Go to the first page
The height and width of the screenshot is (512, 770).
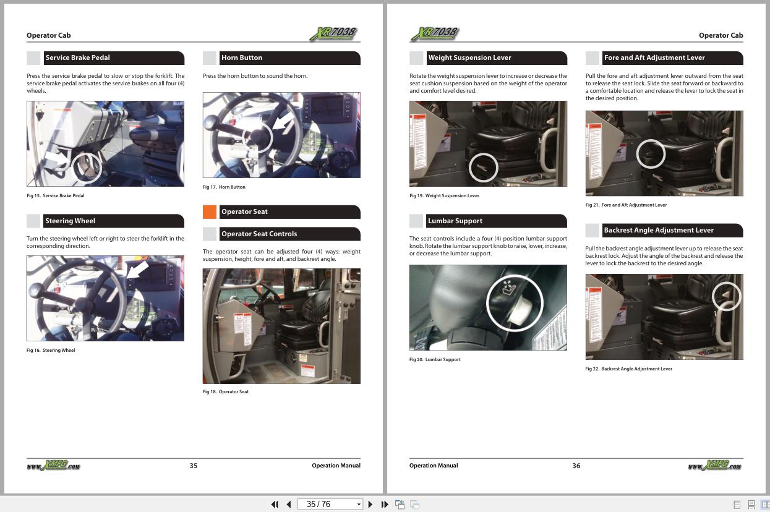(x=275, y=505)
